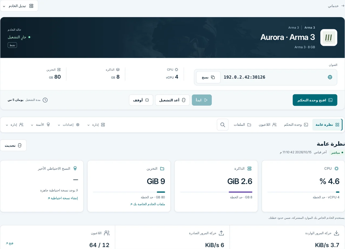Open the الملفات files tab
Image resolution: width=345 pixels, height=249 pixels.
pyautogui.click(x=242, y=125)
